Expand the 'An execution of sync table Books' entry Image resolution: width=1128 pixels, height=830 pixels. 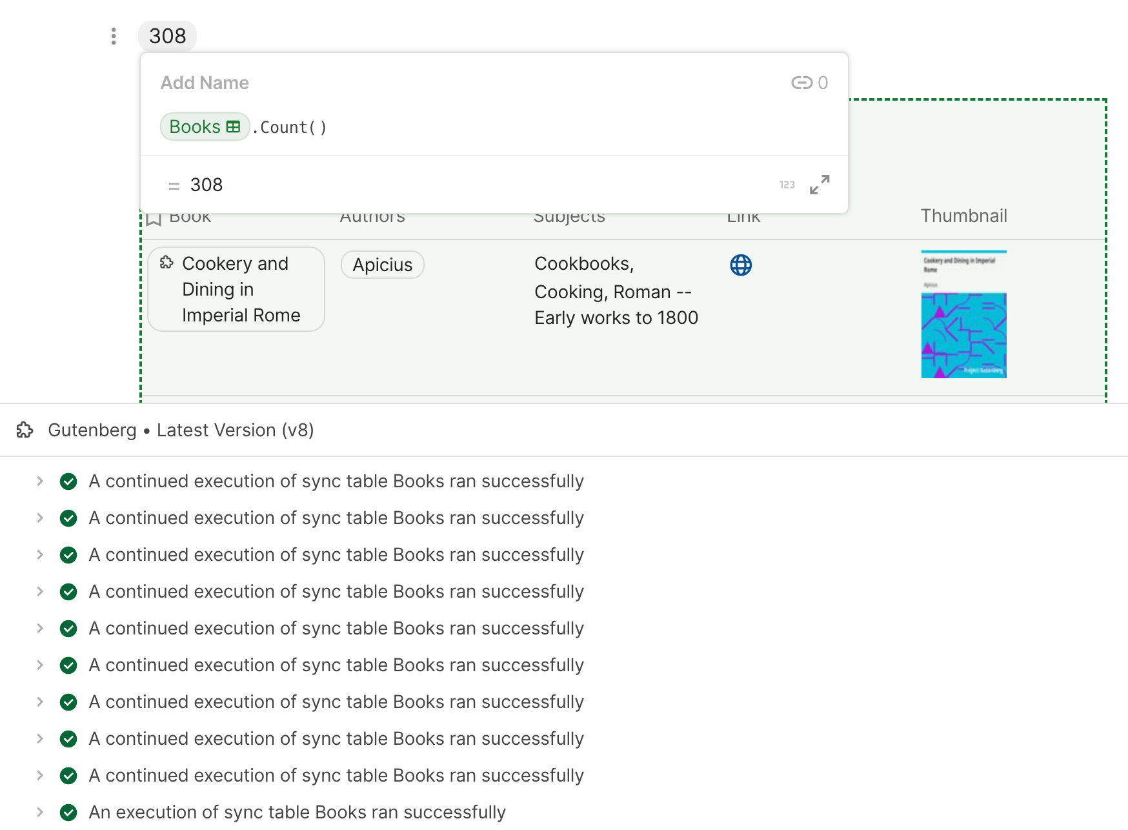[41, 813]
